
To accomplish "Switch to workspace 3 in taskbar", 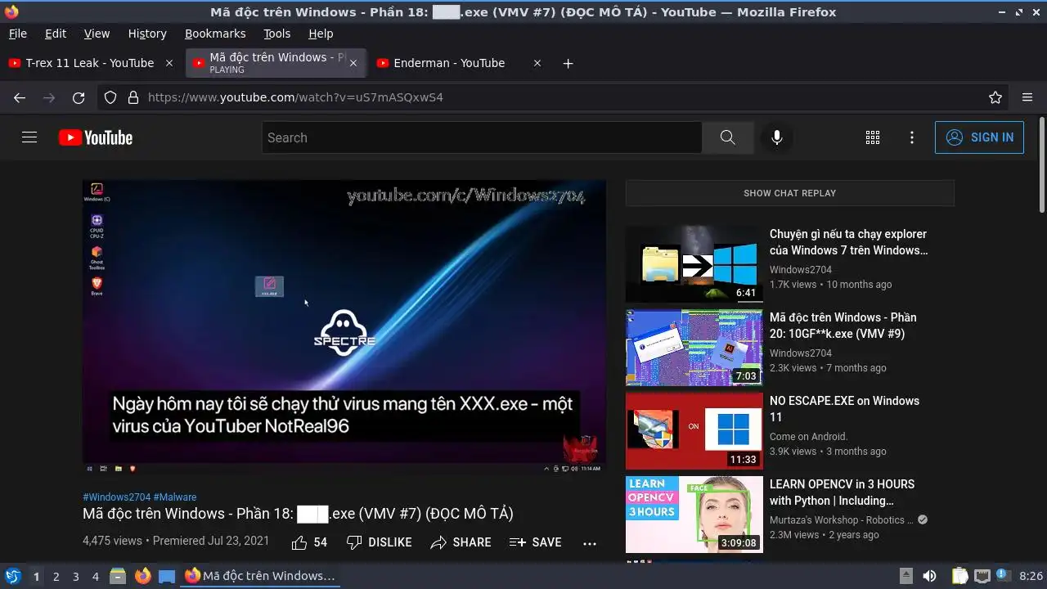I will tap(75, 577).
